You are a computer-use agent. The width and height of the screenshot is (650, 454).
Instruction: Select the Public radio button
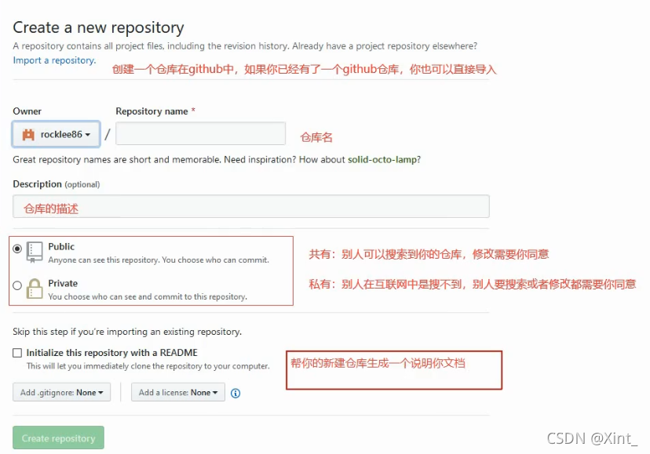click(x=17, y=249)
